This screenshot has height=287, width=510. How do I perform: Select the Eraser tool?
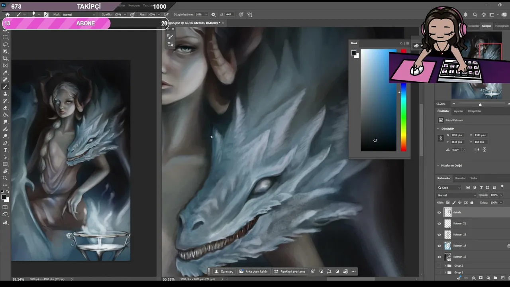point(5,108)
